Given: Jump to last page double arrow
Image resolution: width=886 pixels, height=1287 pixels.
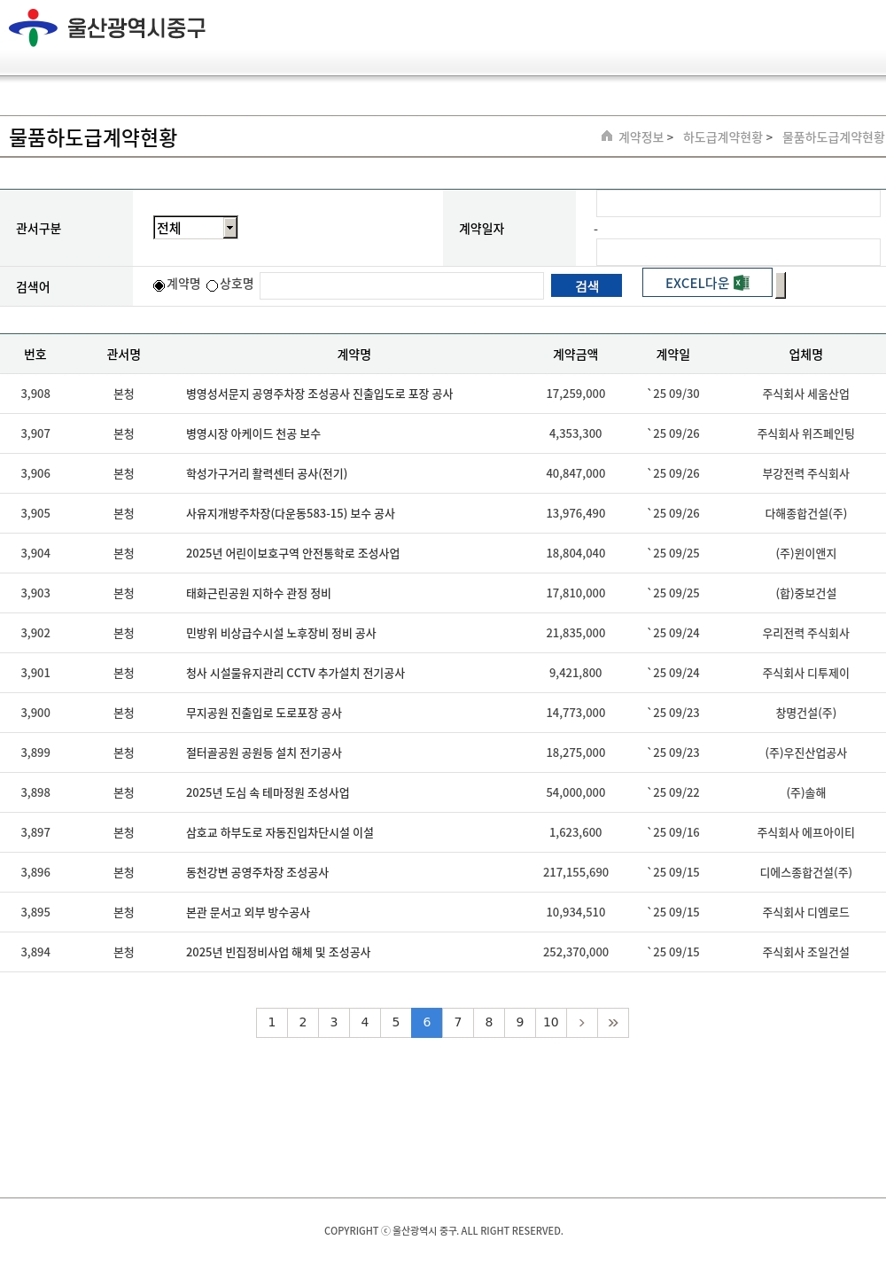Looking at the screenshot, I should (613, 1023).
